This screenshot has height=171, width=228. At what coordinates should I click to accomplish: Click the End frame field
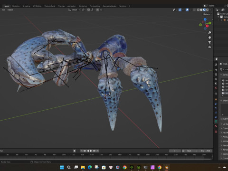click(x=206, y=151)
